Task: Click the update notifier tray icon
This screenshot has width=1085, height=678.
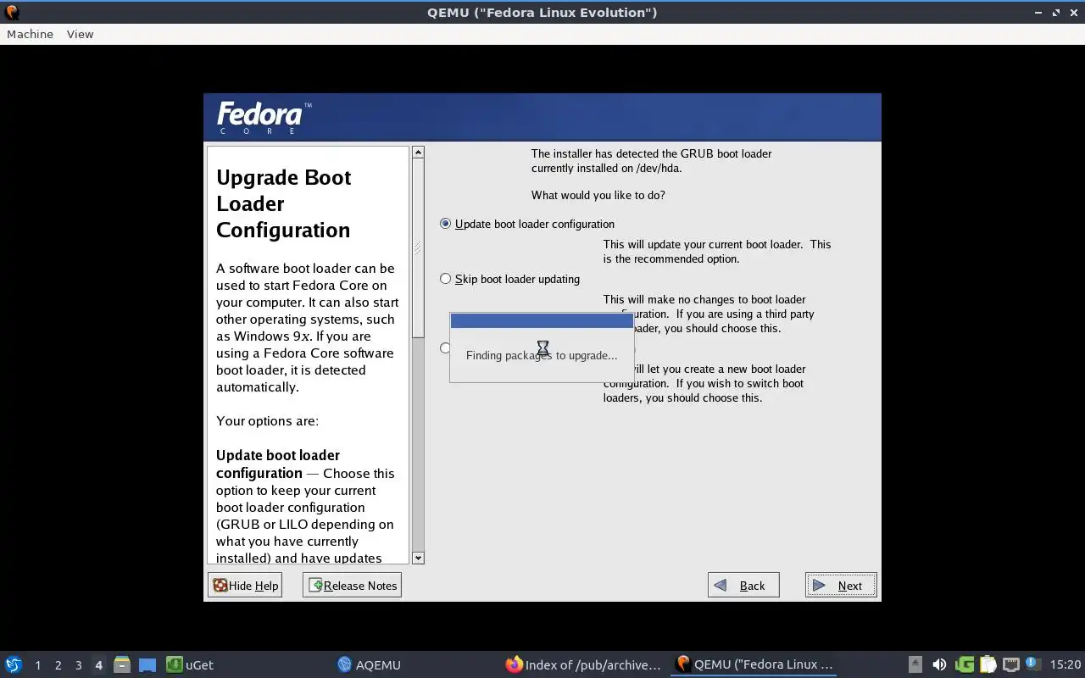Action: coord(1032,664)
